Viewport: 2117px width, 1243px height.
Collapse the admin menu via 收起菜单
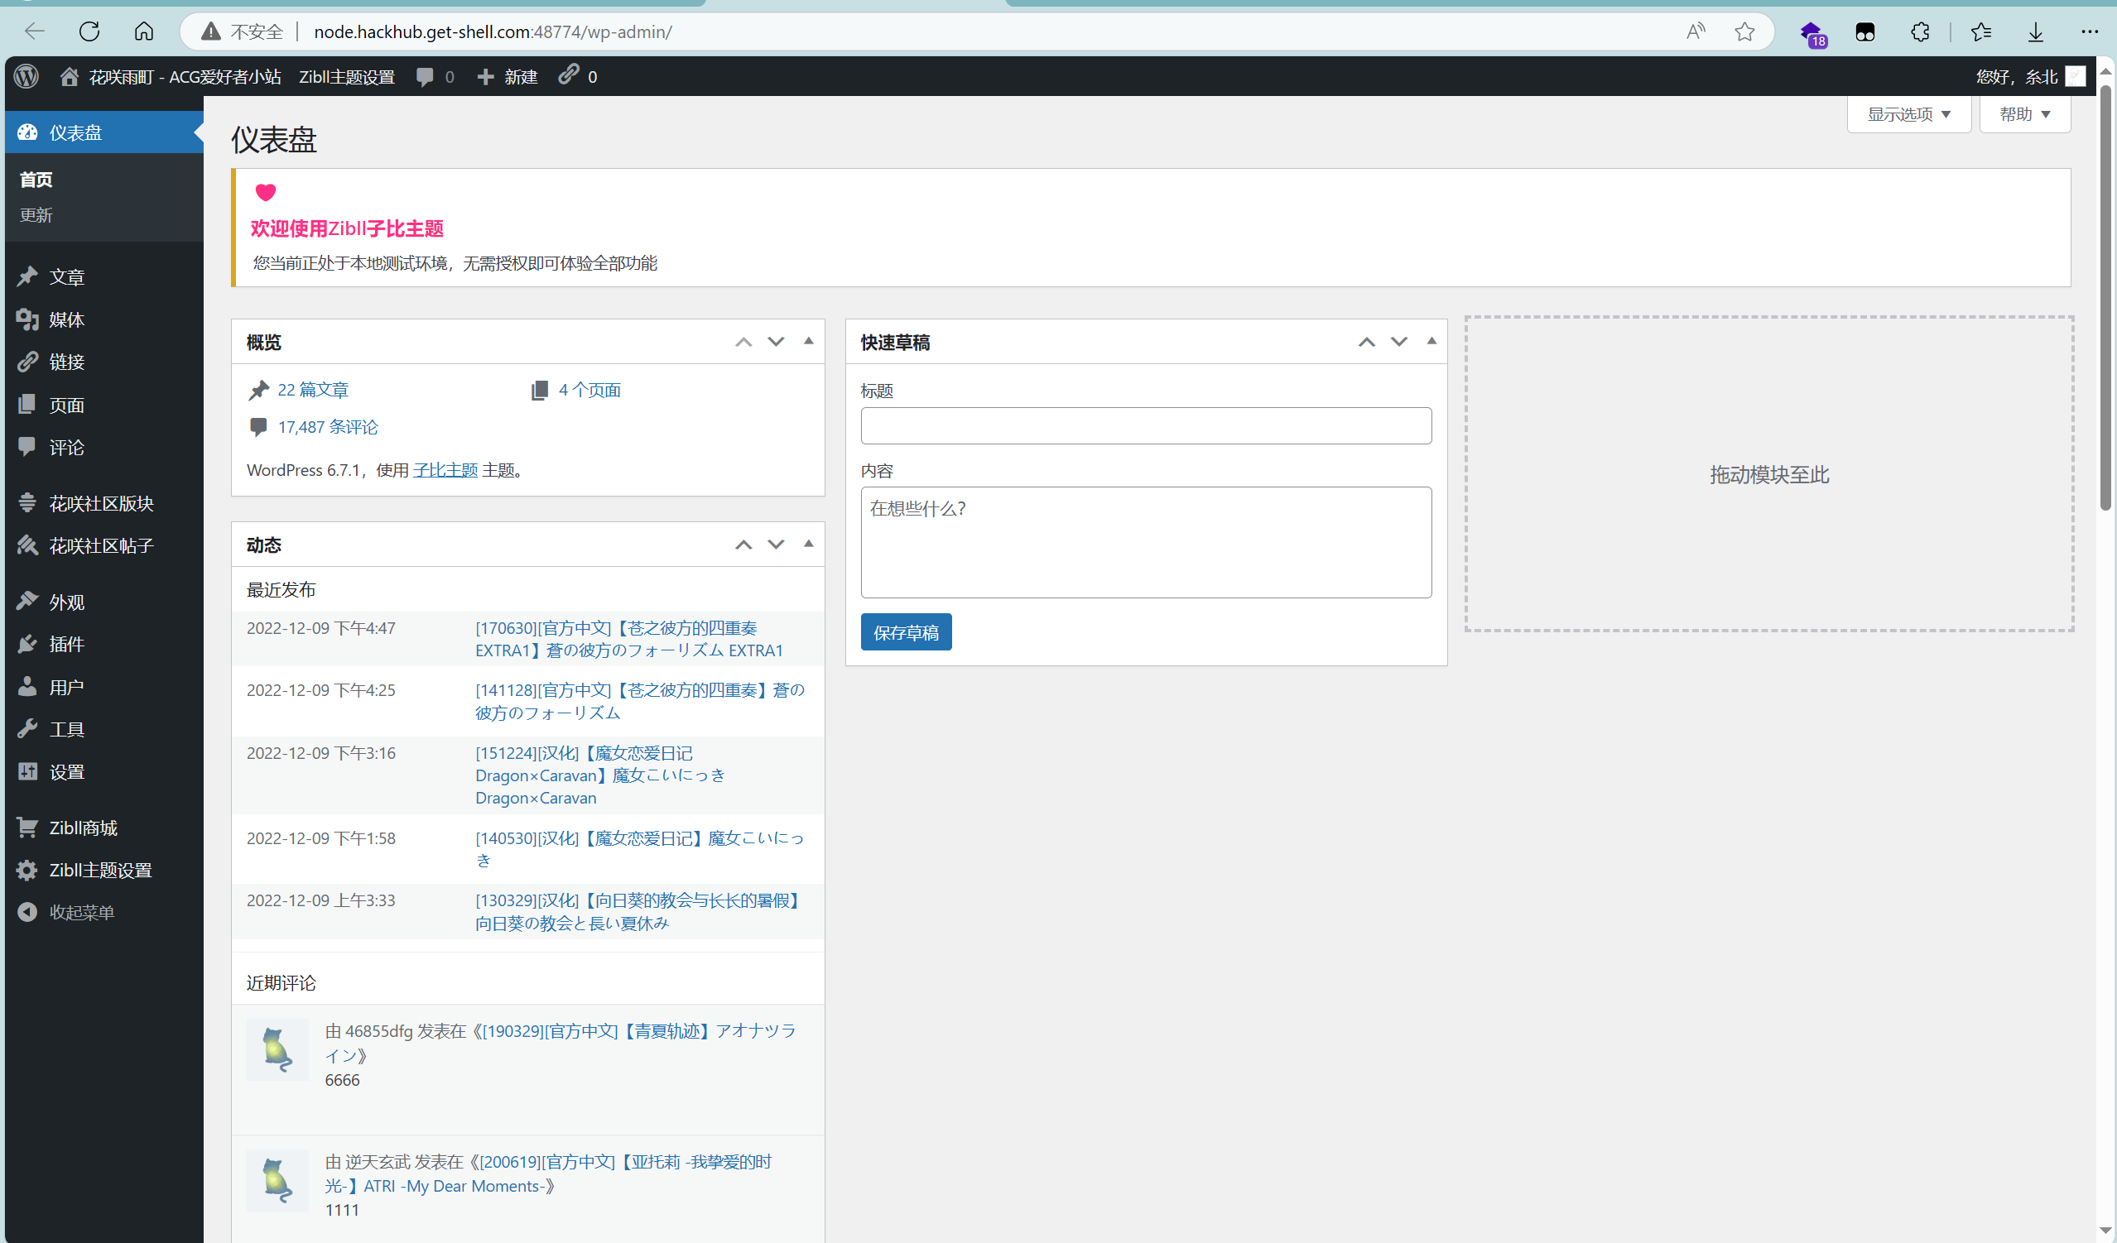tap(81, 912)
